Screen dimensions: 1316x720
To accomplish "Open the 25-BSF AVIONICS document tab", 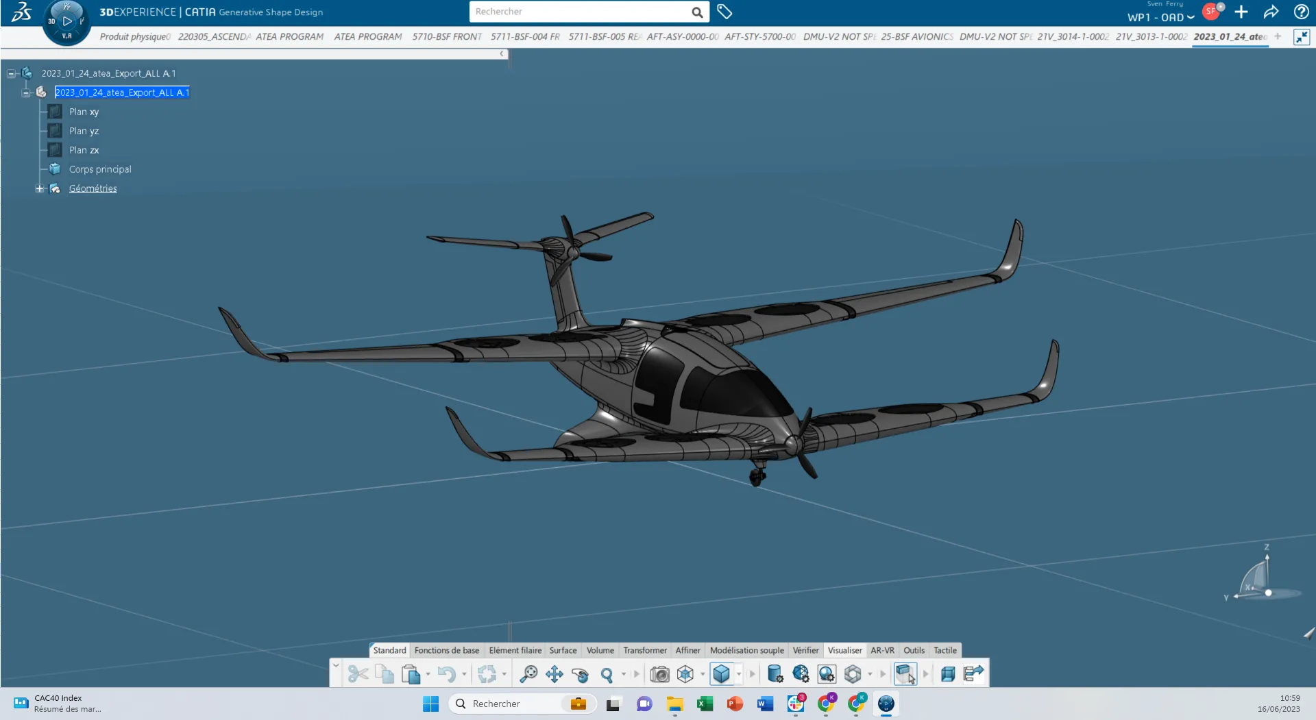I will (917, 37).
